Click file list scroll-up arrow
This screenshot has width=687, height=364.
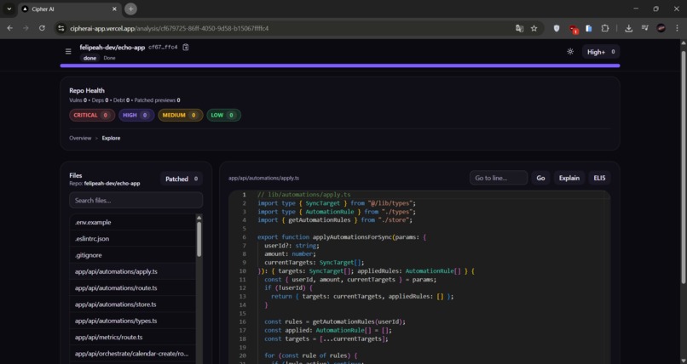point(199,218)
